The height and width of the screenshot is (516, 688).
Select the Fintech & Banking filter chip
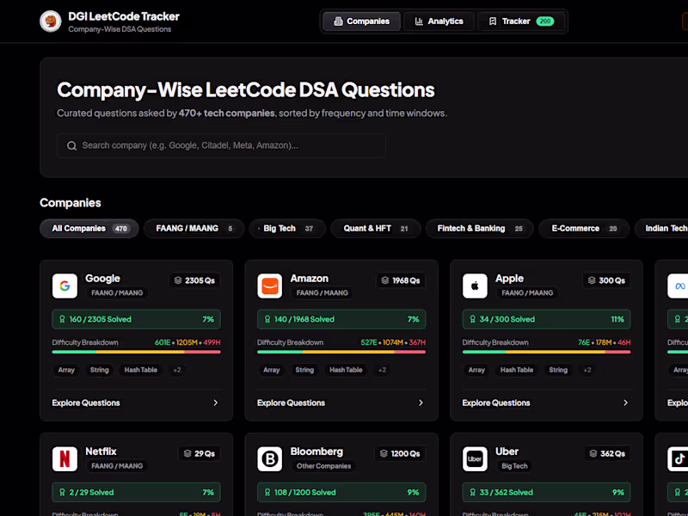pos(480,229)
